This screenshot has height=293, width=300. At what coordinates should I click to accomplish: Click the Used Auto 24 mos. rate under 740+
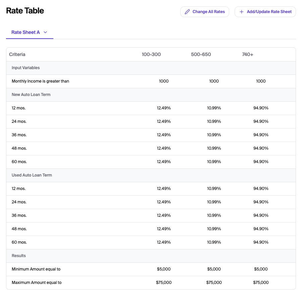[x=261, y=202]
